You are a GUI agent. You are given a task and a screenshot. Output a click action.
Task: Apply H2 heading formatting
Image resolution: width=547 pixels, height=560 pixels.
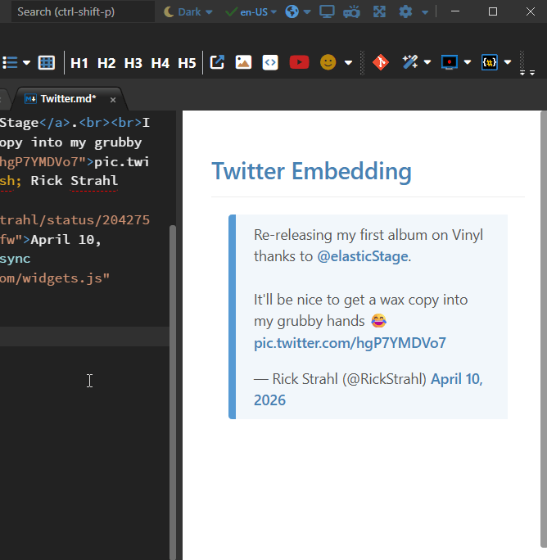point(106,63)
